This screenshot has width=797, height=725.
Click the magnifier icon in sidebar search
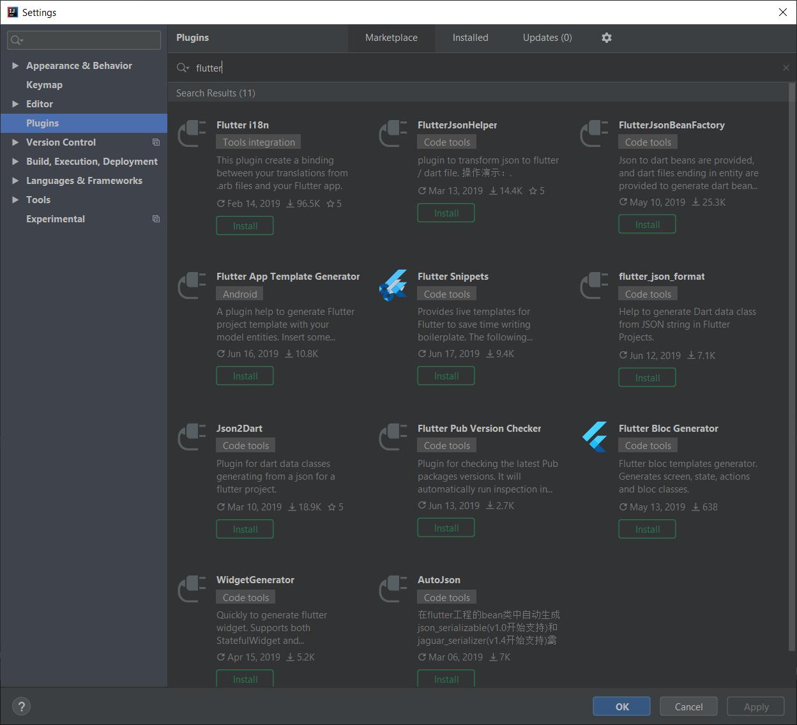pos(16,40)
